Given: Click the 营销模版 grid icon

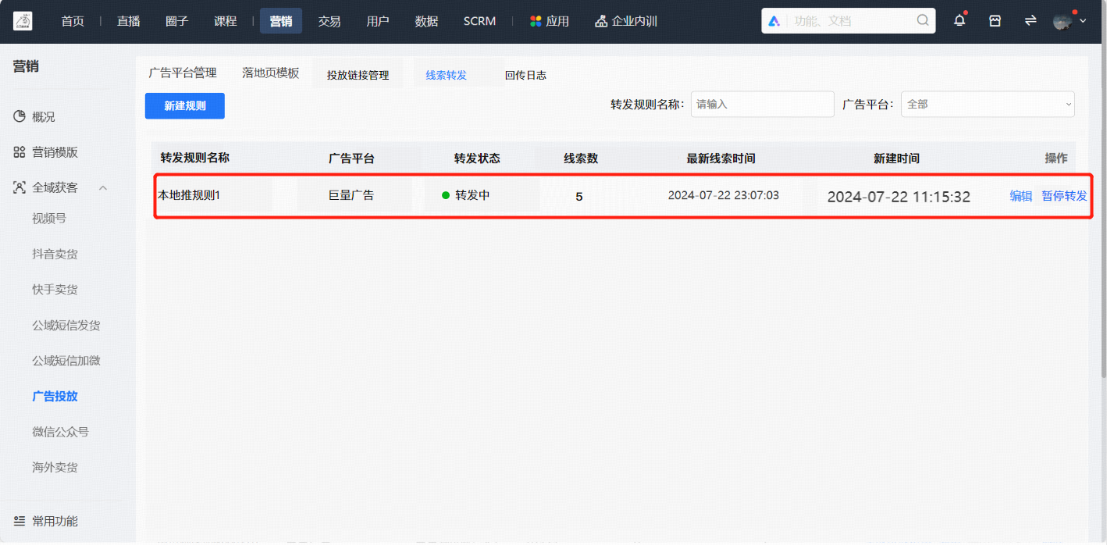Looking at the screenshot, I should coord(20,152).
